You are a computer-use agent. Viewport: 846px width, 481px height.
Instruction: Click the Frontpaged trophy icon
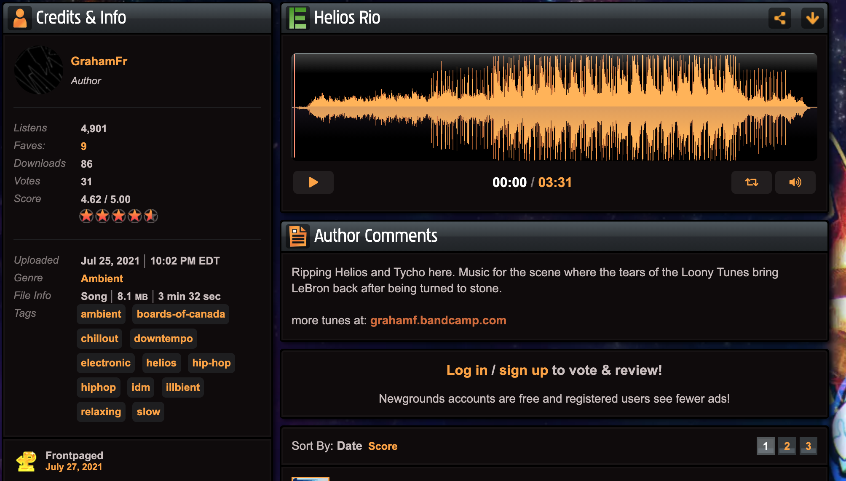point(26,461)
